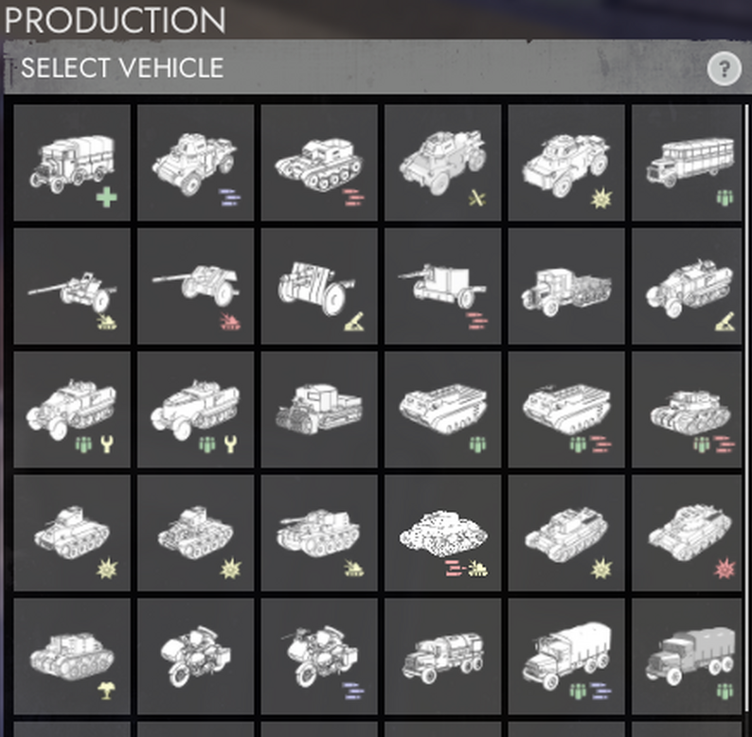The height and width of the screenshot is (737, 752).
Task: Select the tank with red explosion symbol
Action: point(687,533)
